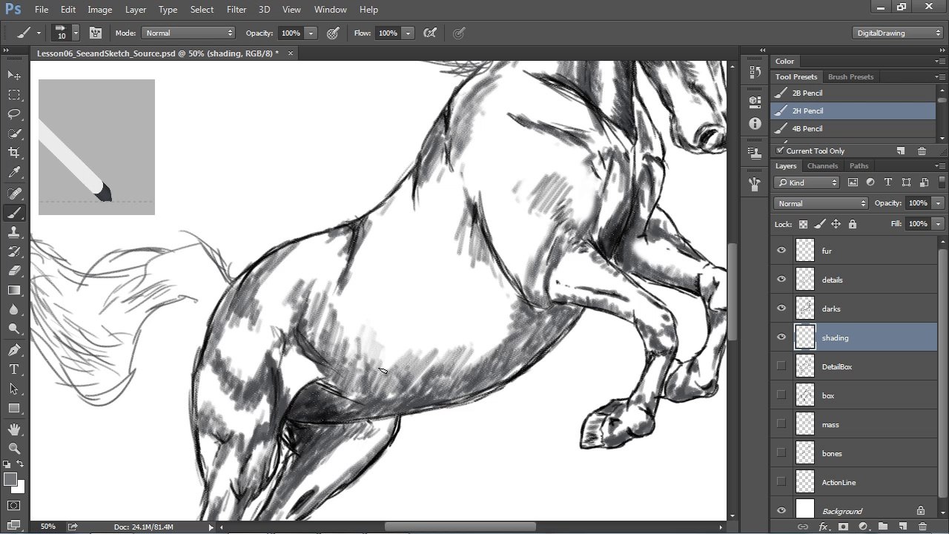Open the layer Opacity dropdown arrow
This screenshot has width=949, height=534.
[938, 203]
